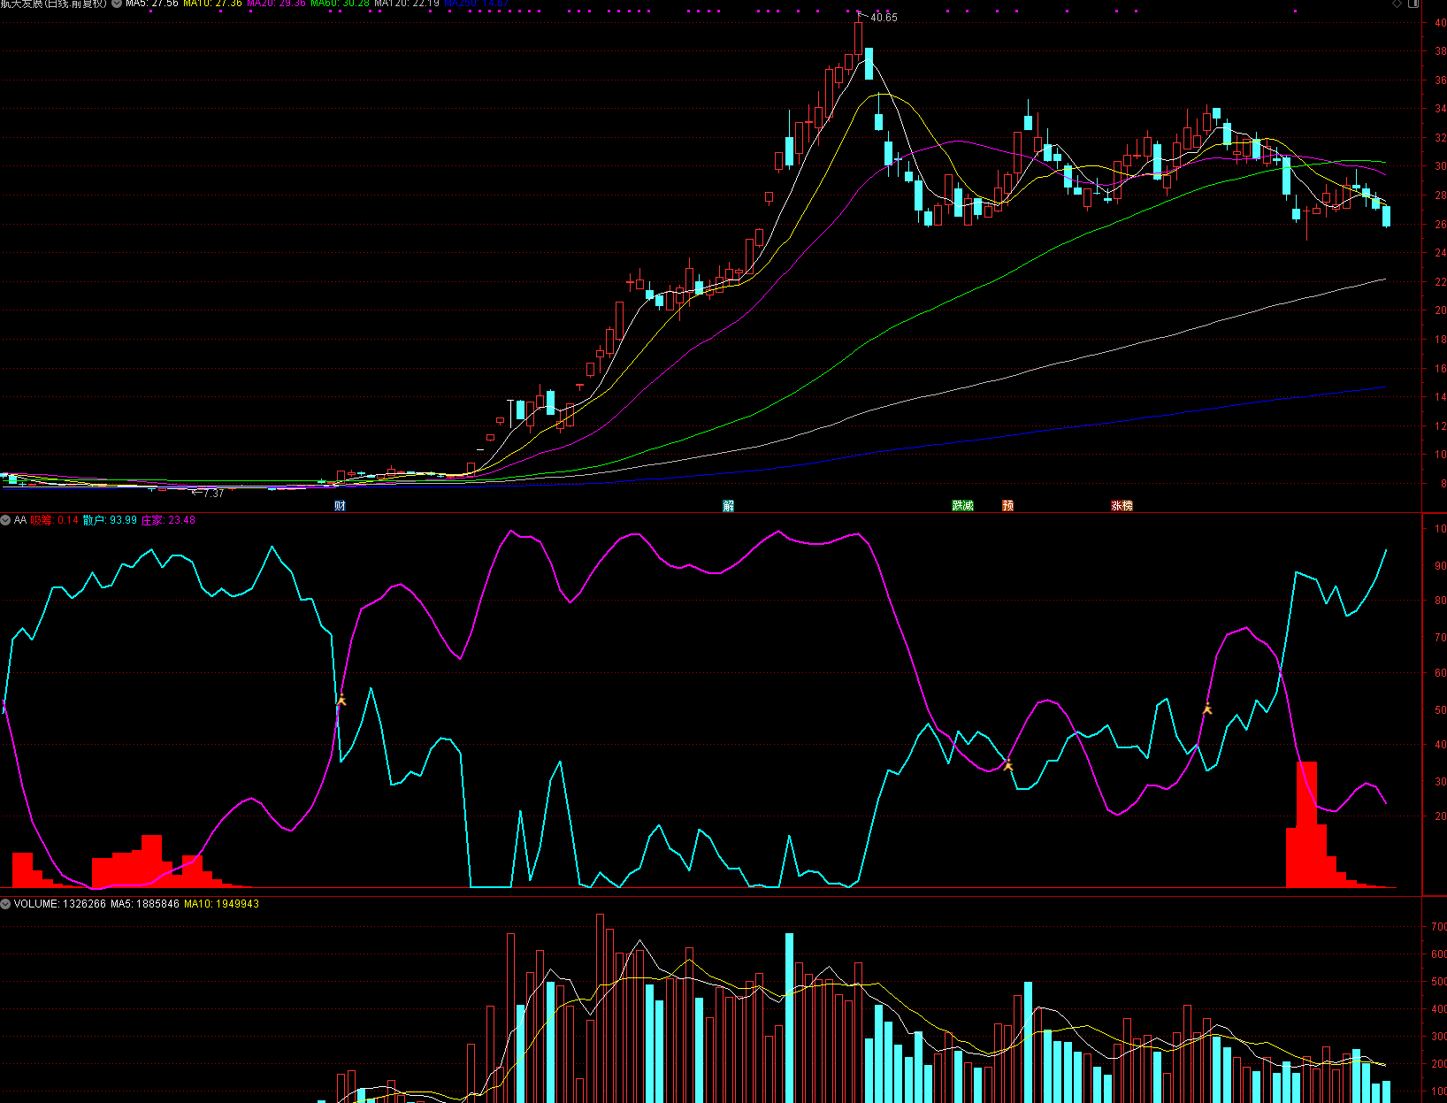The width and height of the screenshot is (1447, 1103).
Task: Click the 预 forecast event marker
Action: (1007, 506)
